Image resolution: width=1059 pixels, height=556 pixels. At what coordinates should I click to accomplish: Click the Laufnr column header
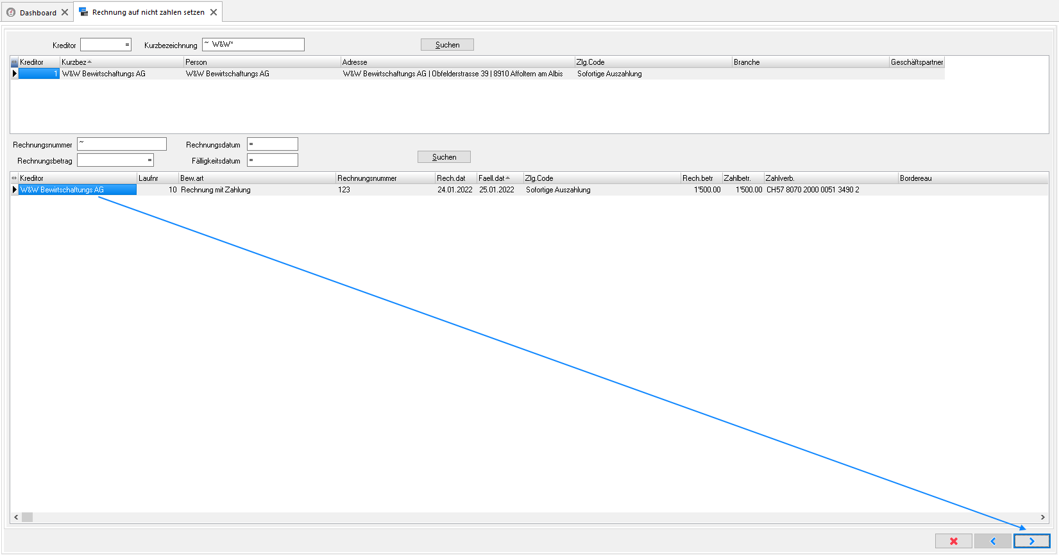tap(158, 178)
